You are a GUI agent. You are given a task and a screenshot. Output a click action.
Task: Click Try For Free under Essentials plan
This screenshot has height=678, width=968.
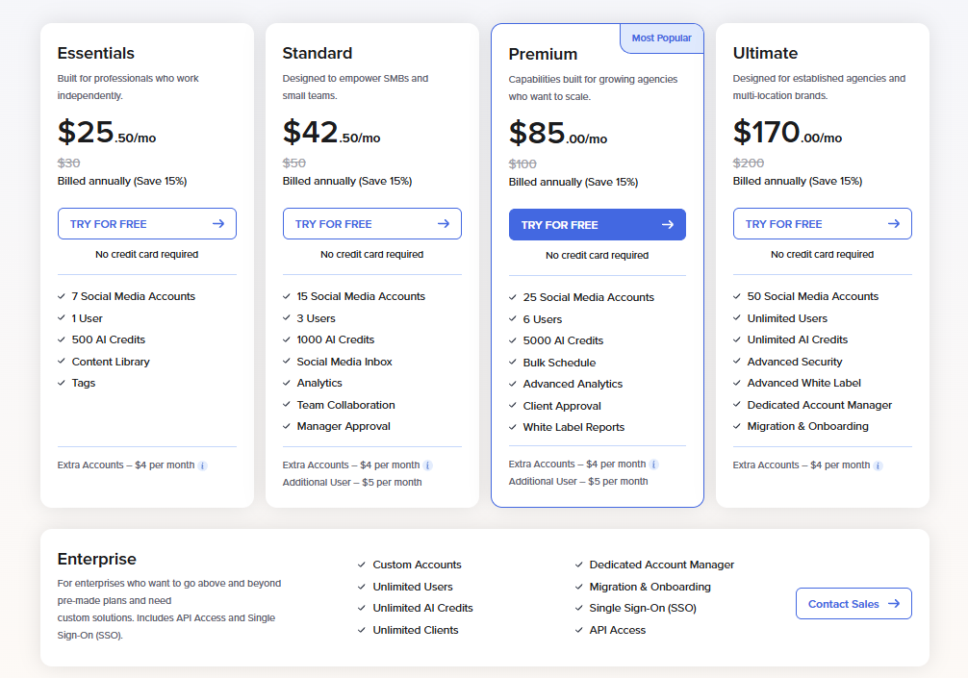tap(147, 224)
